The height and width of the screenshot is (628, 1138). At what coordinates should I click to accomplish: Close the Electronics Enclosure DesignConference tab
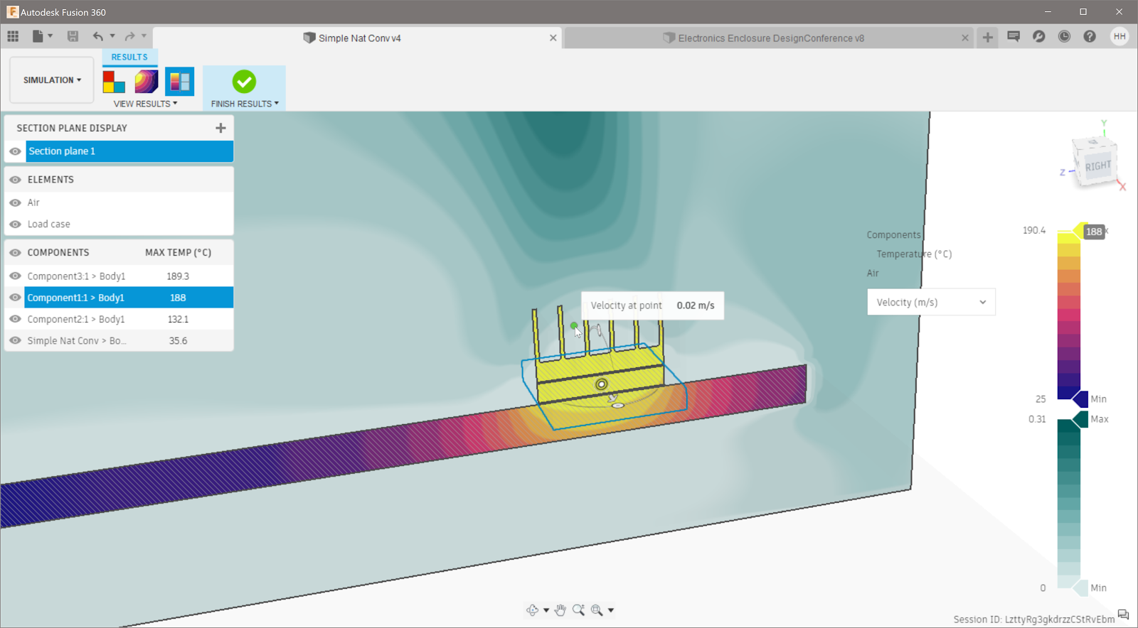[x=965, y=38]
